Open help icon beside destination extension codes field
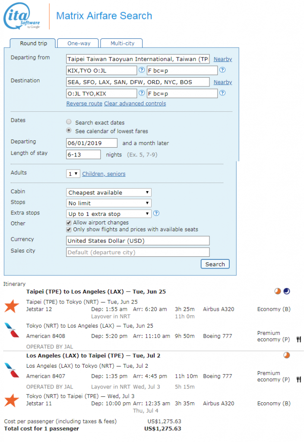Viewport: 304px width, 442px height. click(222, 93)
